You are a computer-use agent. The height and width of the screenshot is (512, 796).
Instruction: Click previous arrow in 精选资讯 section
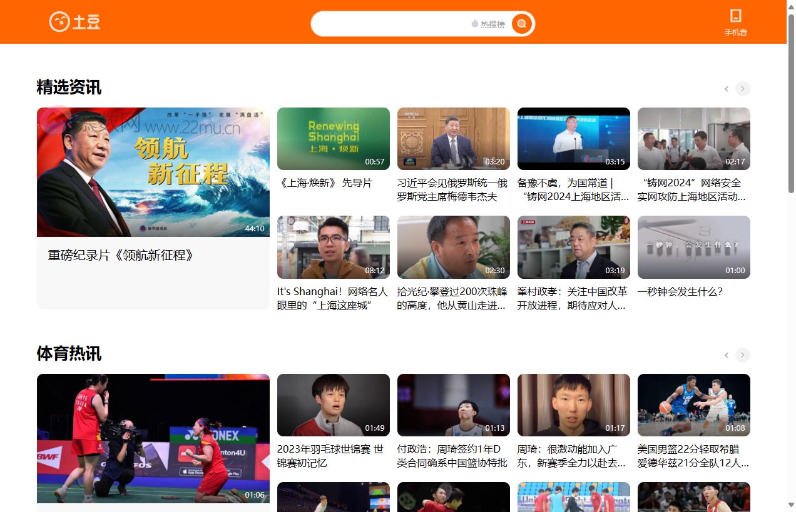tap(727, 89)
